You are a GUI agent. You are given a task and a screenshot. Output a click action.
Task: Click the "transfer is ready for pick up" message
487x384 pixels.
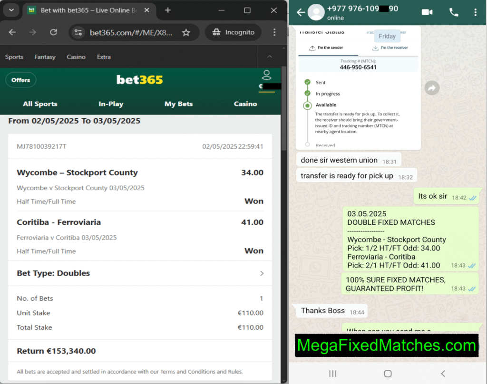tap(357, 176)
